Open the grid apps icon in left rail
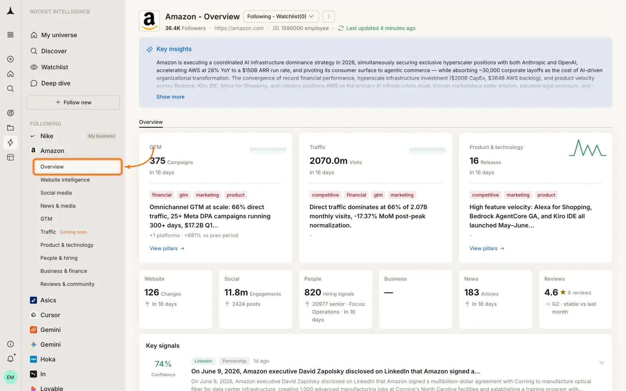 click(11, 35)
